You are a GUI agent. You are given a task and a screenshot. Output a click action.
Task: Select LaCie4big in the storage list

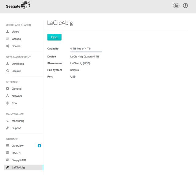click(x=18, y=167)
